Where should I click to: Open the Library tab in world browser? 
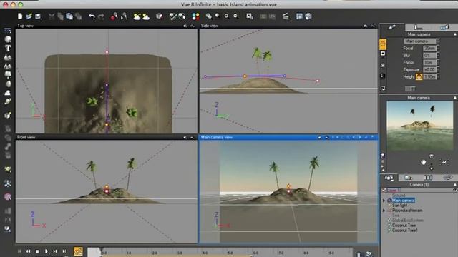(428, 178)
